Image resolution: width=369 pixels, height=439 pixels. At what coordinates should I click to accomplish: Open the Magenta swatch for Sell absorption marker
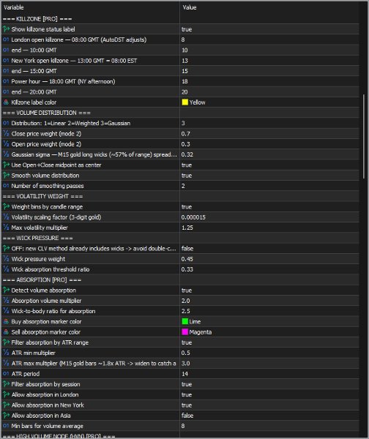pyautogui.click(x=185, y=332)
